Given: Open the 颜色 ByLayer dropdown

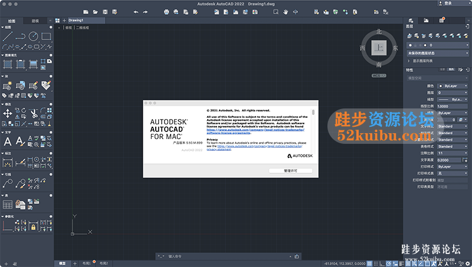Looking at the screenshot, I should (452, 86).
